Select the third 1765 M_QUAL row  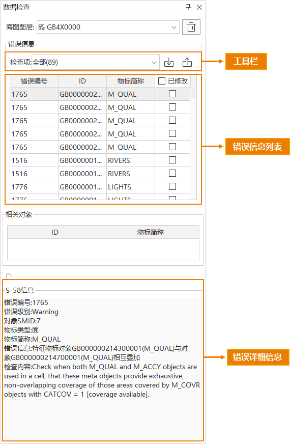point(100,121)
